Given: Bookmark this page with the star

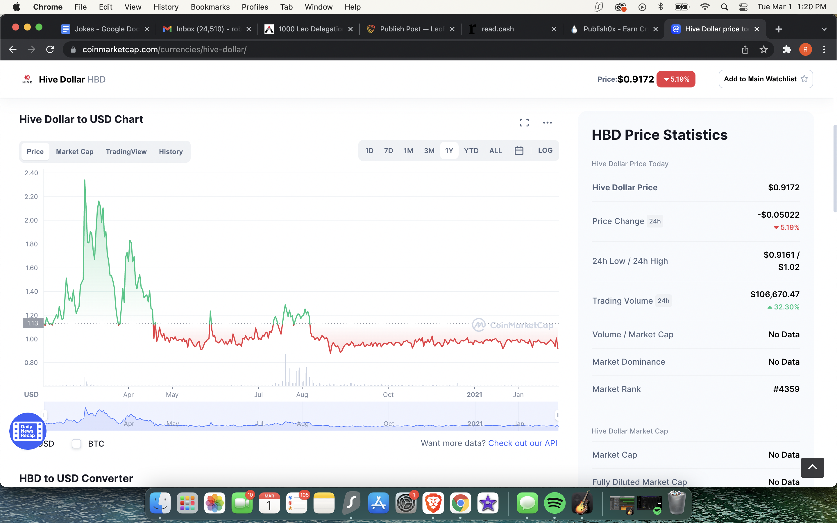Looking at the screenshot, I should pyautogui.click(x=764, y=49).
